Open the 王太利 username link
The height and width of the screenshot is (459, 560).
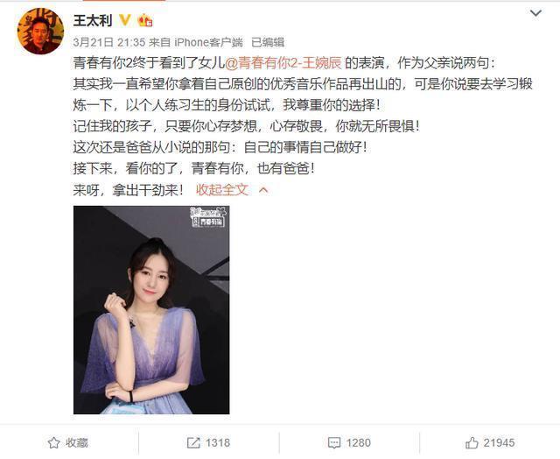[93, 20]
